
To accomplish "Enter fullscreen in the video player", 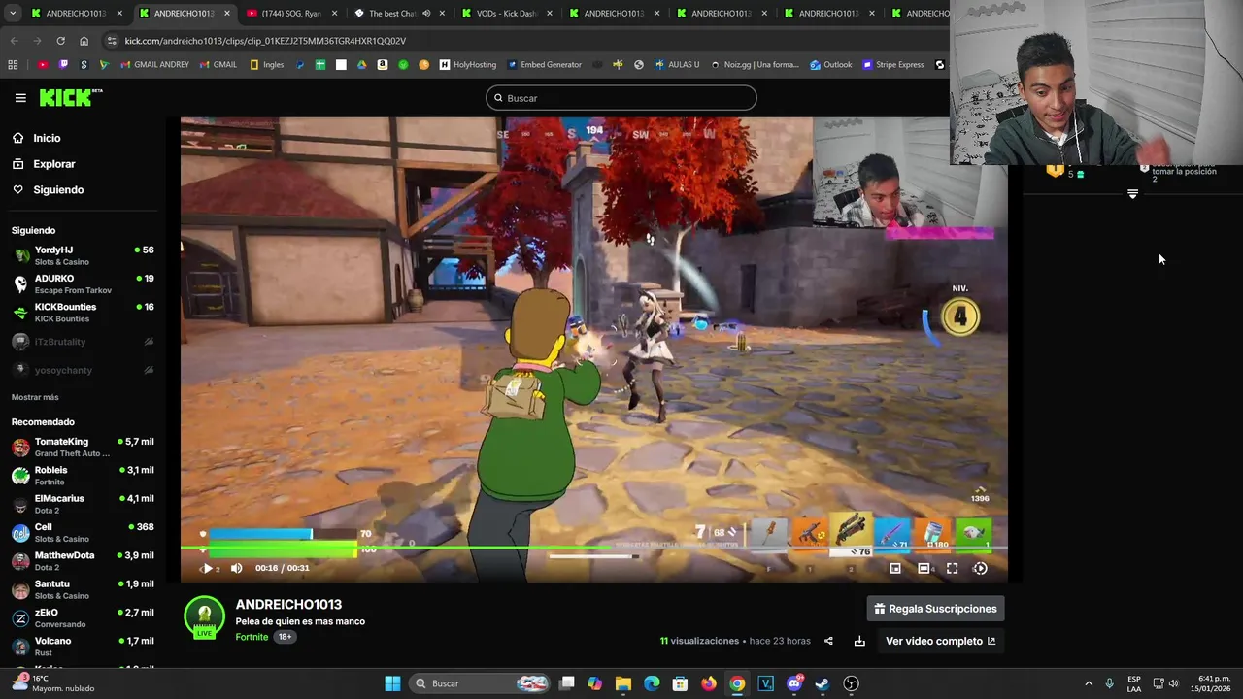I will (952, 569).
